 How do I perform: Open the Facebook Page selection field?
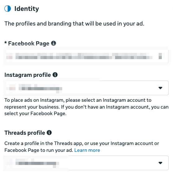click(86, 56)
